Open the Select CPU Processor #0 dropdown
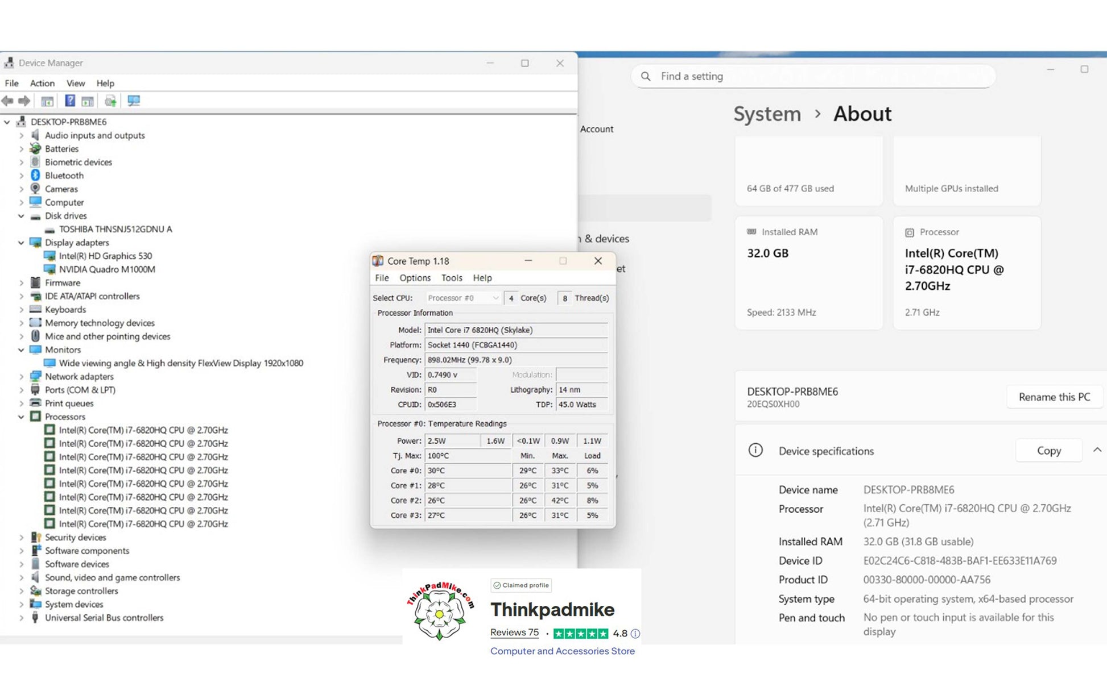The width and height of the screenshot is (1107, 695). pyautogui.click(x=463, y=298)
